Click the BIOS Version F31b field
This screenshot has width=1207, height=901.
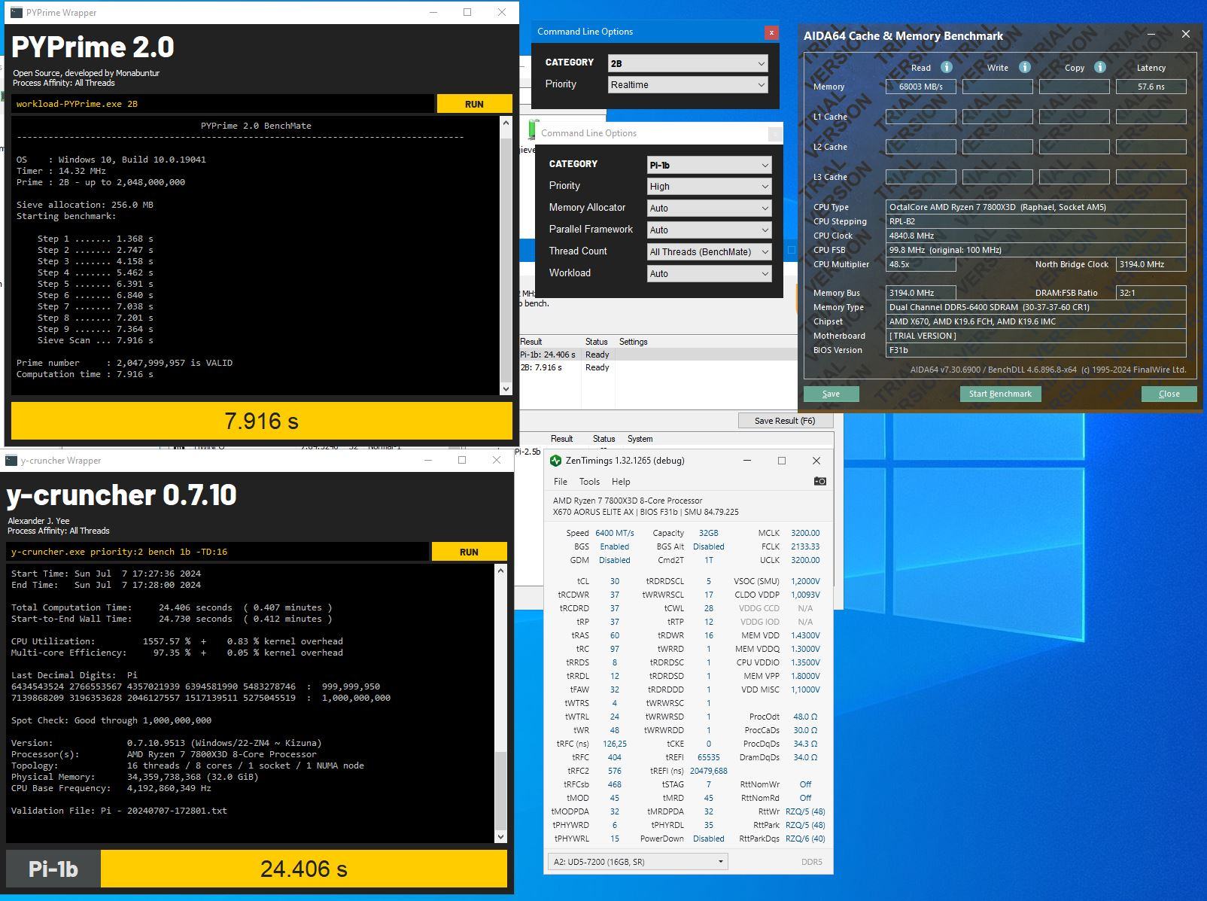(1035, 350)
